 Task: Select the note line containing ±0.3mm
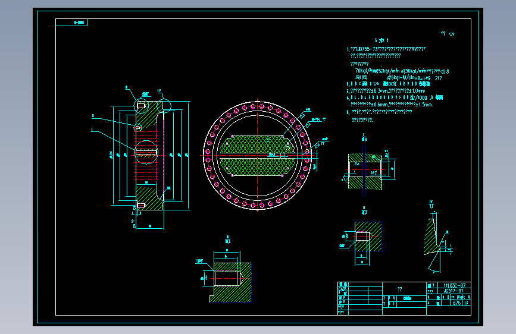386,91
